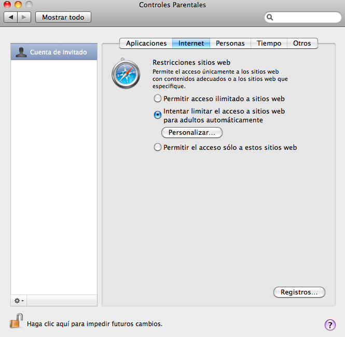The width and height of the screenshot is (345, 337).
Task: Focus the search input field
Action: [306, 18]
